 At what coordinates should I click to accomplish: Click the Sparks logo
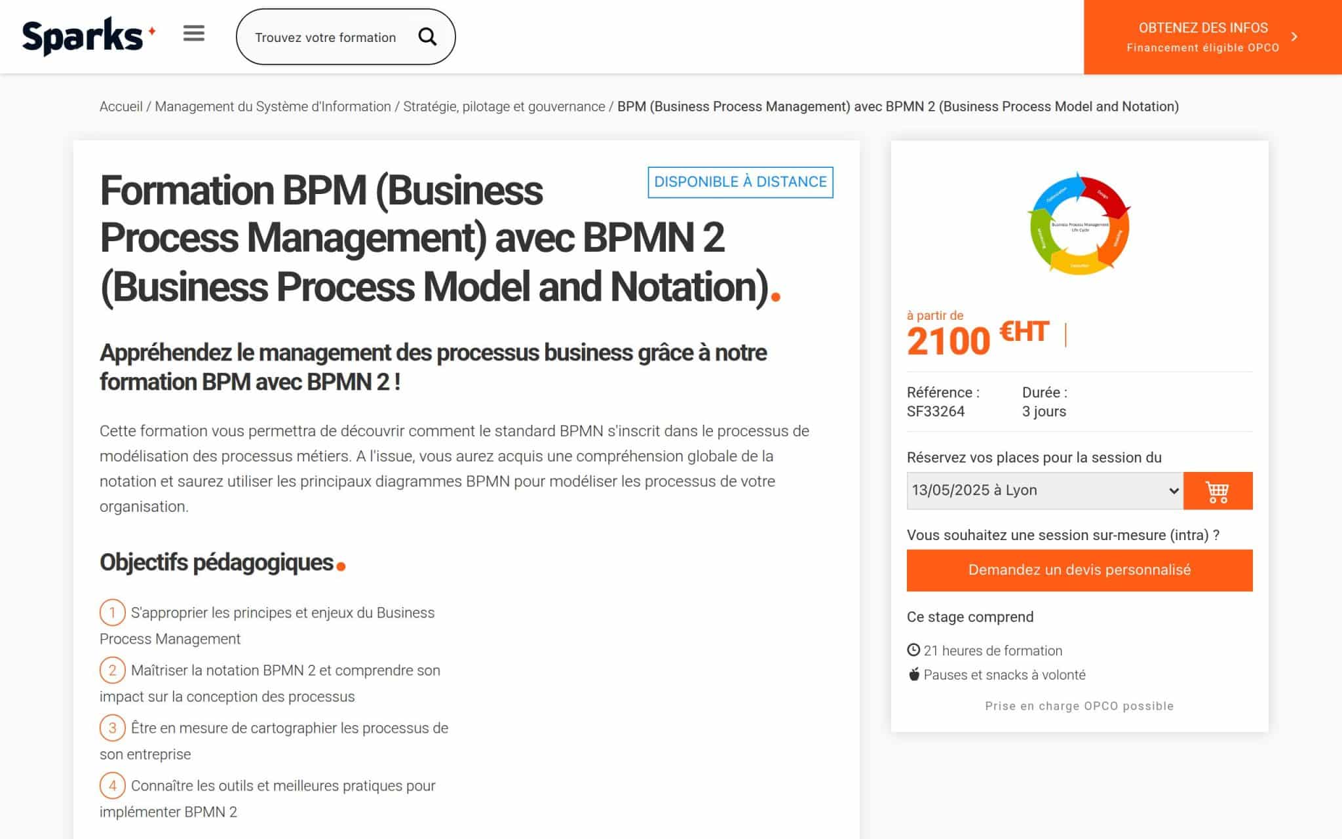(x=88, y=36)
